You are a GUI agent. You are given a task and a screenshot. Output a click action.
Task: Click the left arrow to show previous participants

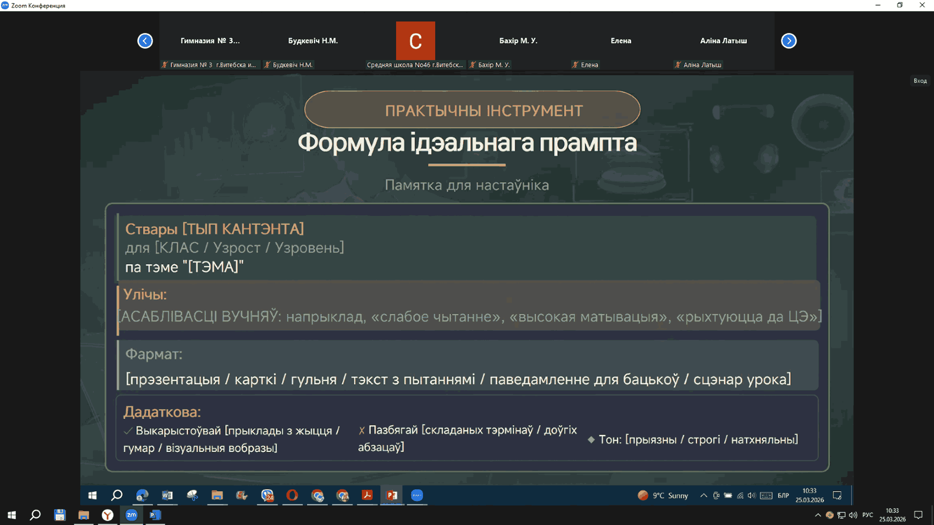pyautogui.click(x=145, y=41)
